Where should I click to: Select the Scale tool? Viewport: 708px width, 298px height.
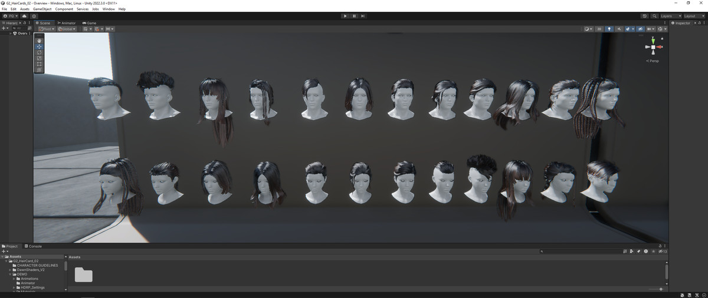[x=40, y=58]
